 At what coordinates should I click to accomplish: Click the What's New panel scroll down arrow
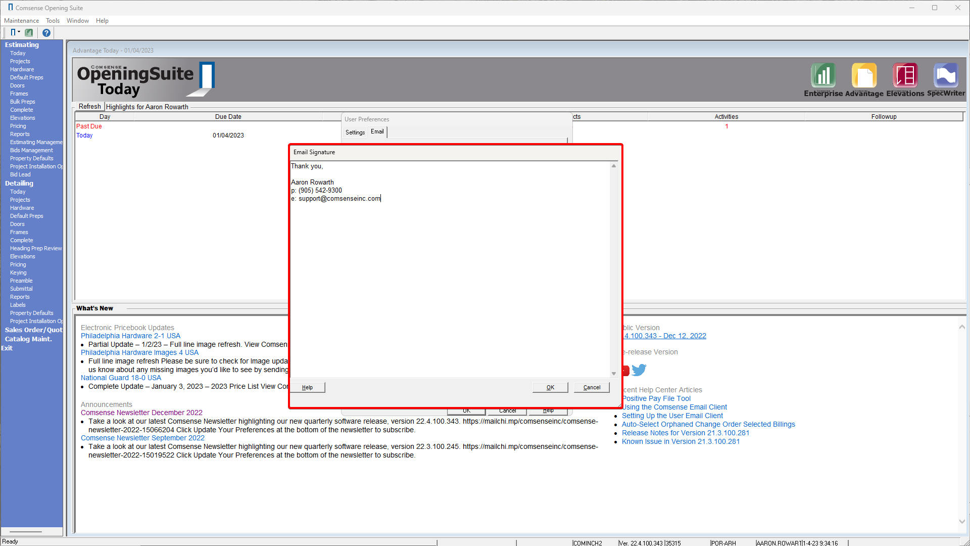click(x=962, y=521)
